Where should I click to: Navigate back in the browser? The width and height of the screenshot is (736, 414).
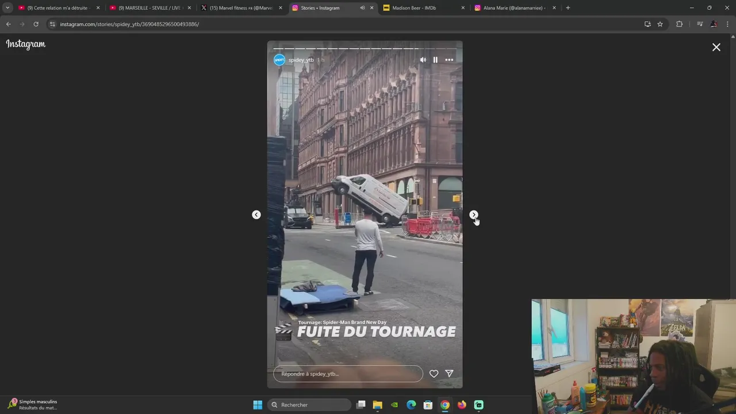(x=8, y=24)
